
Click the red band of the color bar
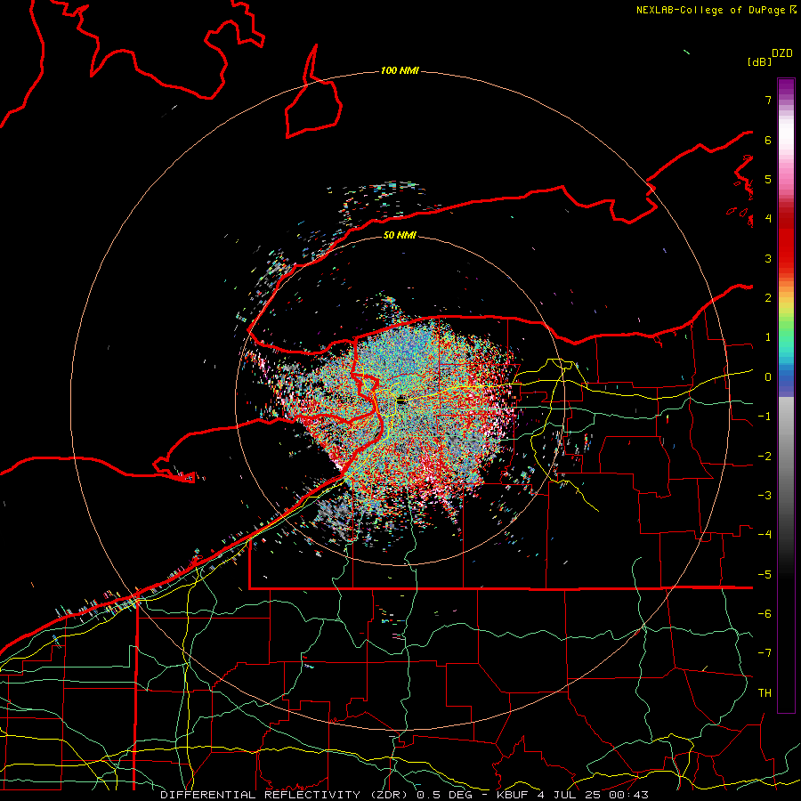(786, 240)
